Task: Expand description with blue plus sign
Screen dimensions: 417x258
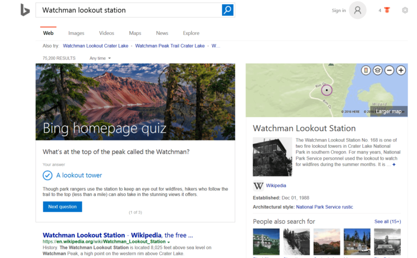Action: click(394, 165)
